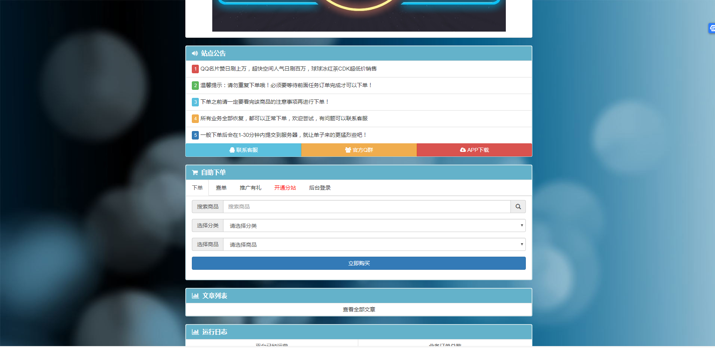Screen dimensions: 715x348
Task: Click the chart icon beside 运行日志
Action: pos(195,332)
